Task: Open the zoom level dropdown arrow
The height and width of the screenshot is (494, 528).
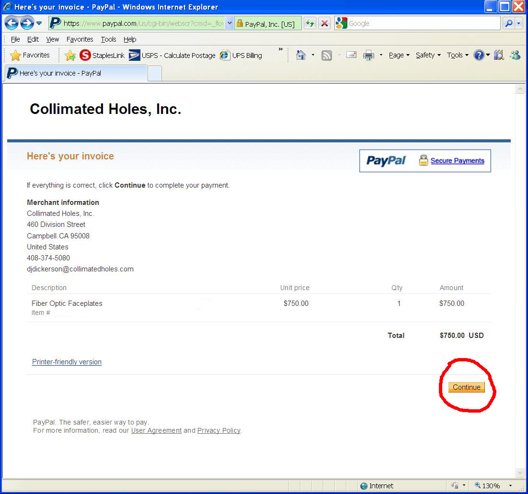Action: pyautogui.click(x=510, y=485)
